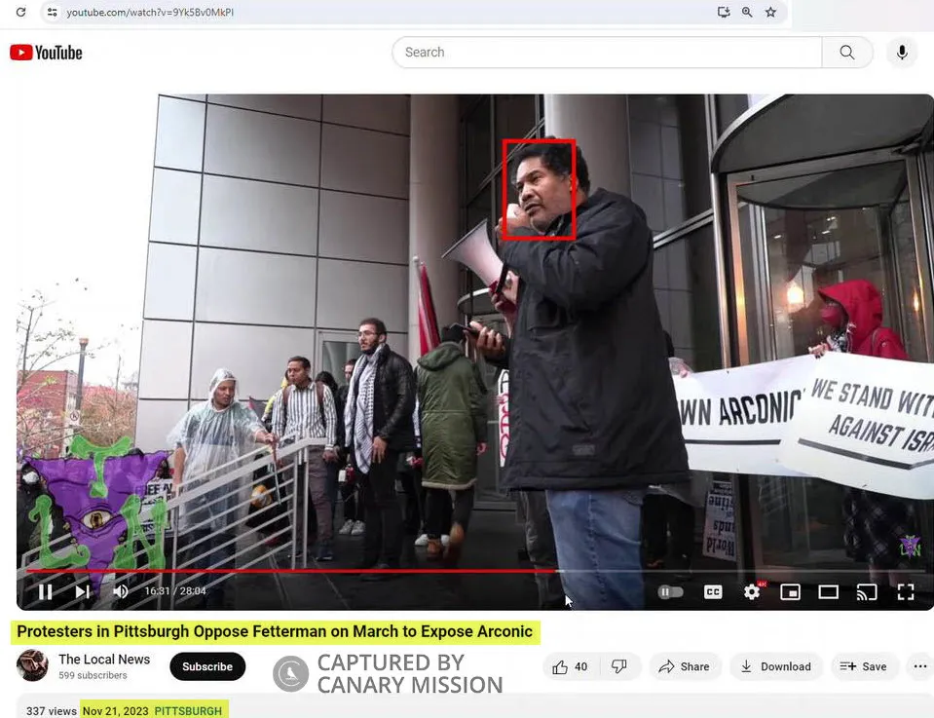Open site information icon in address bar

(53, 12)
